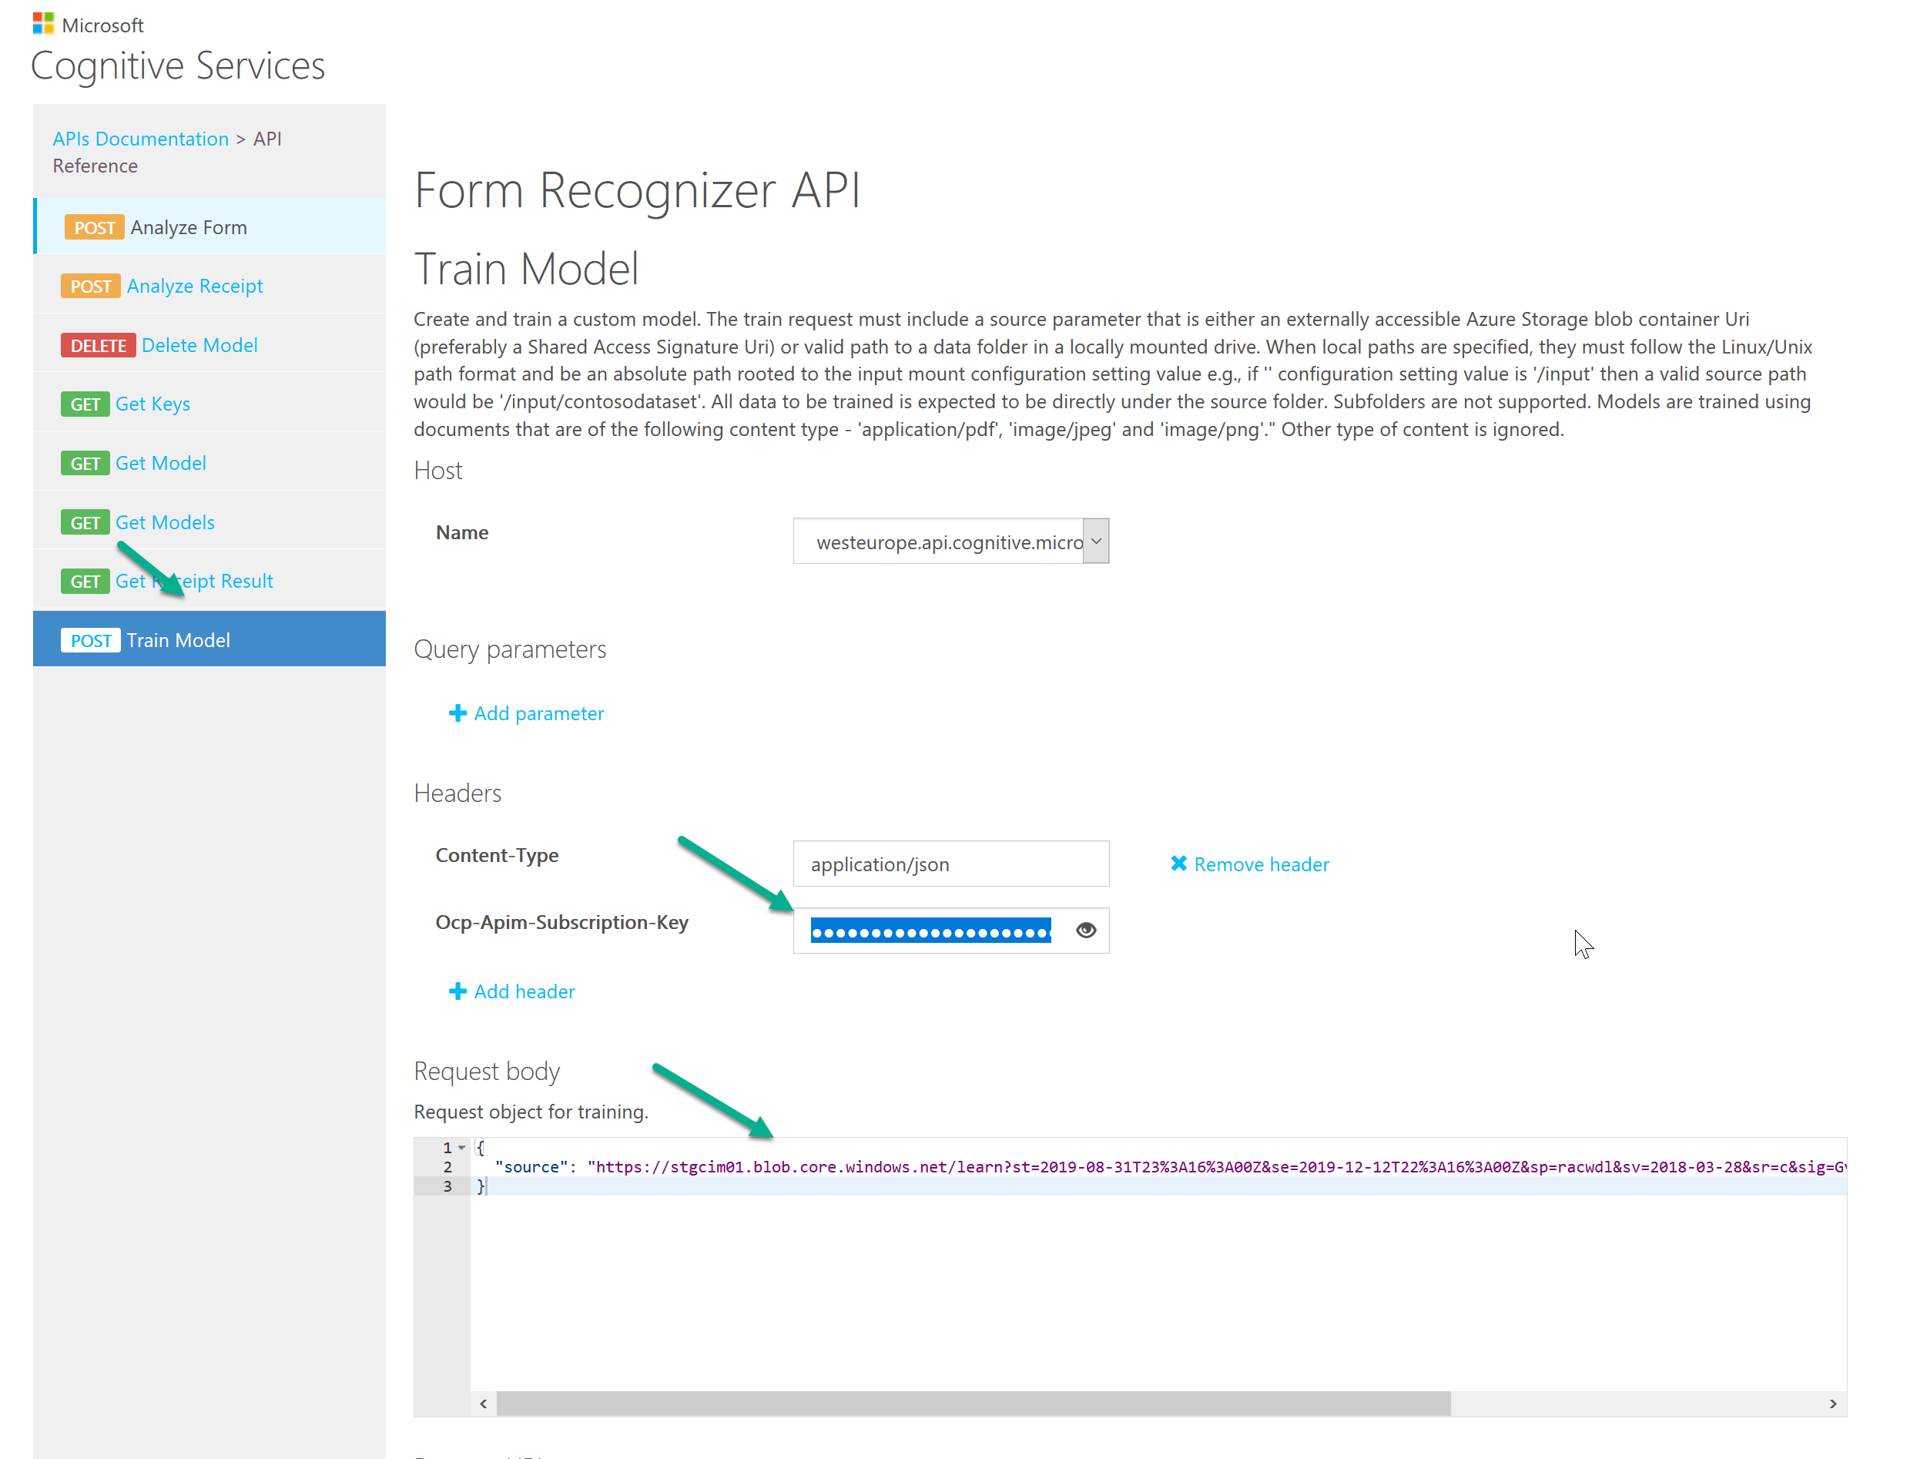This screenshot has height=1459, width=1927.
Task: Click the GET Get Models icon
Action: point(81,521)
